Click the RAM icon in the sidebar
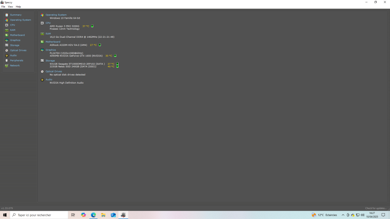This screenshot has width=390, height=219. pos(7,30)
